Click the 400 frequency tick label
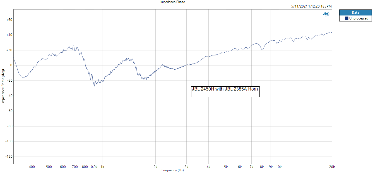 click(x=32, y=167)
